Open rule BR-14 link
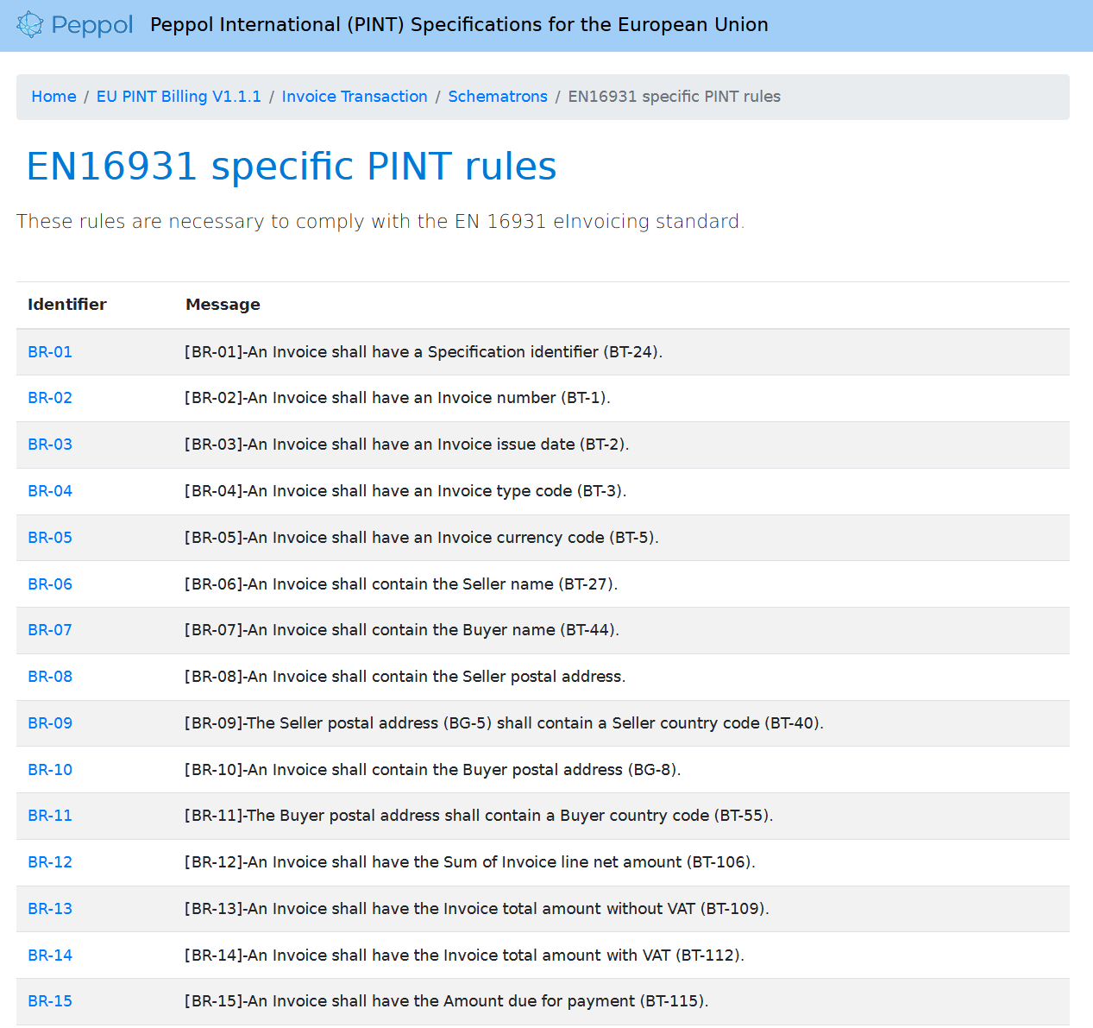The width and height of the screenshot is (1093, 1028). coord(50,955)
